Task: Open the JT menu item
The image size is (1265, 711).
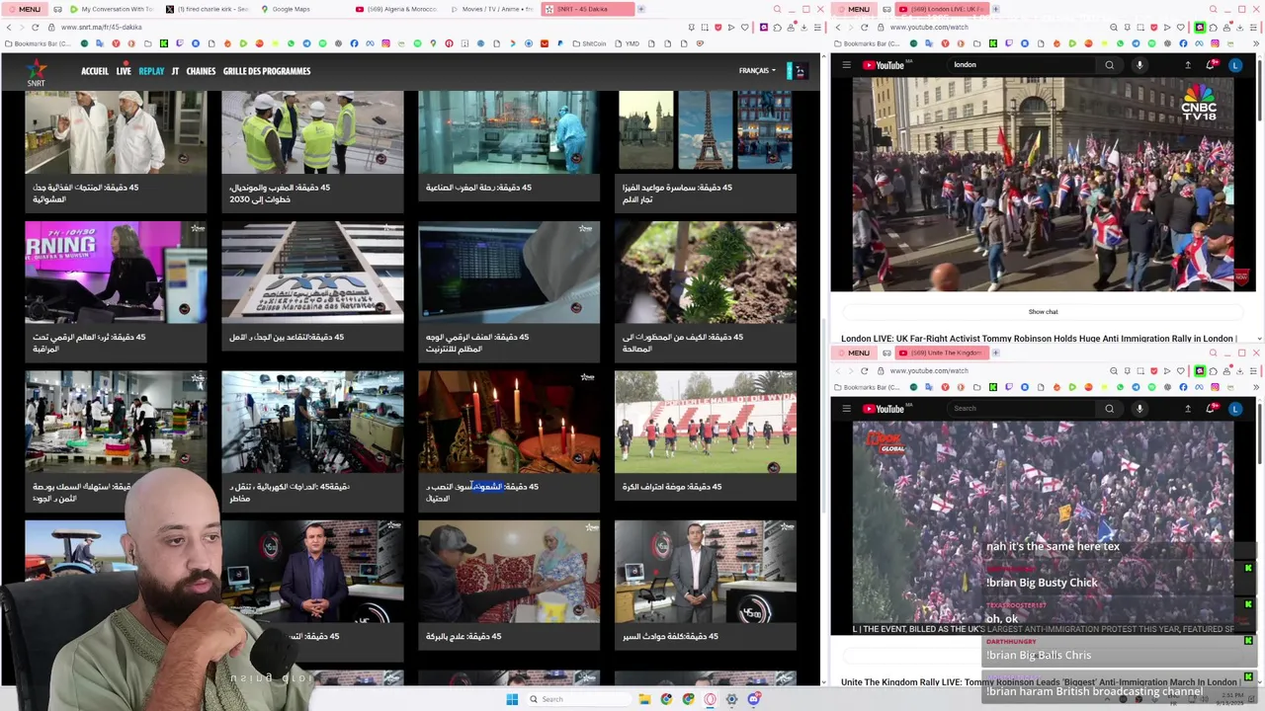Action: (x=175, y=71)
